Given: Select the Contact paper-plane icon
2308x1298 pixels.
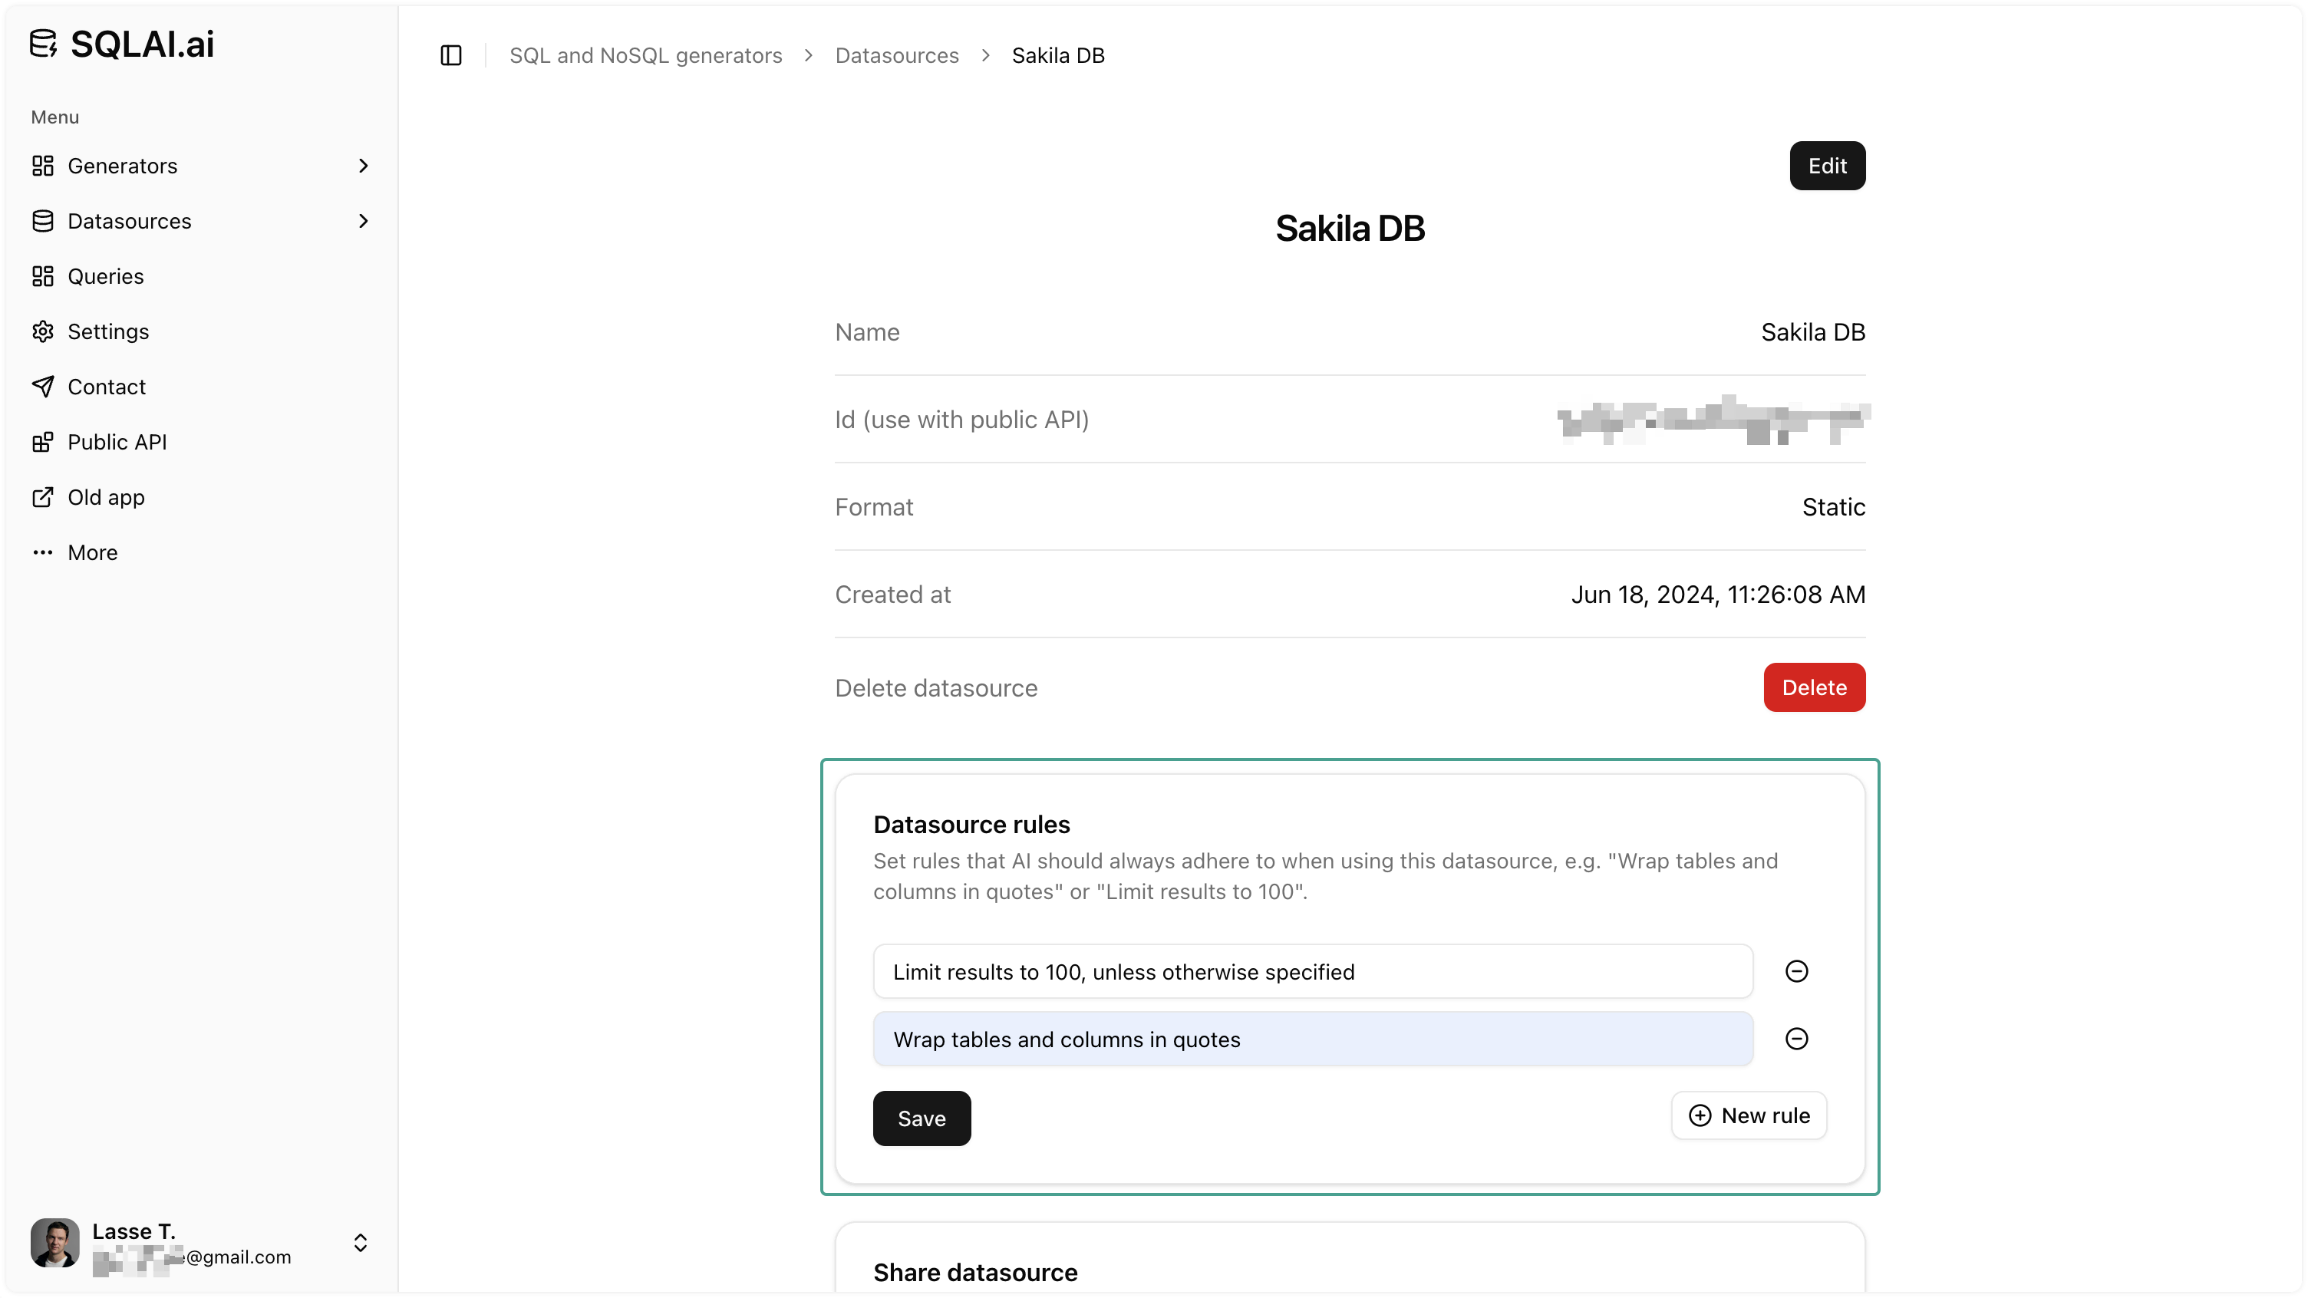Looking at the screenshot, I should pos(43,386).
